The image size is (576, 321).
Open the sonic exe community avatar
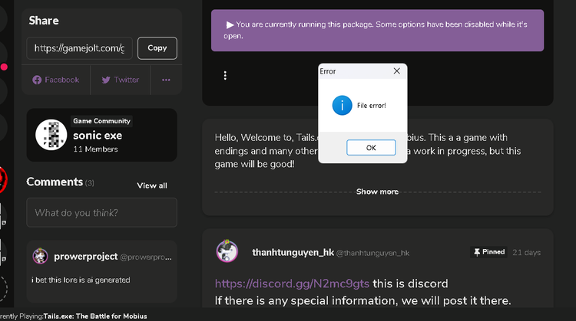(51, 135)
